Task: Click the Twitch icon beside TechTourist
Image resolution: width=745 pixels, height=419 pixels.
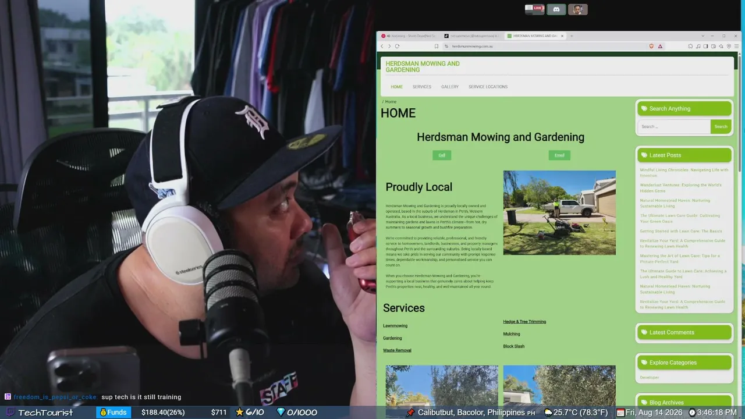Action: click(x=11, y=413)
